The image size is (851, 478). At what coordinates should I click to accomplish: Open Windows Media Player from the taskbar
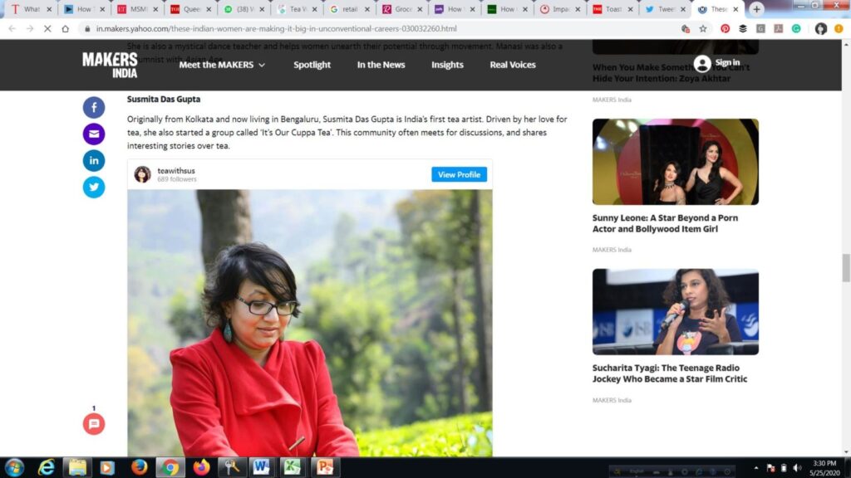click(x=107, y=467)
